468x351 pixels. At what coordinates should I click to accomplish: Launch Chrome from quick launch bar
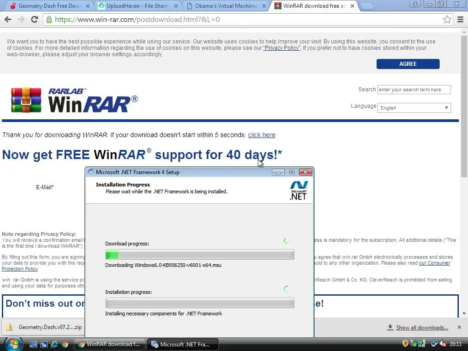point(65,344)
